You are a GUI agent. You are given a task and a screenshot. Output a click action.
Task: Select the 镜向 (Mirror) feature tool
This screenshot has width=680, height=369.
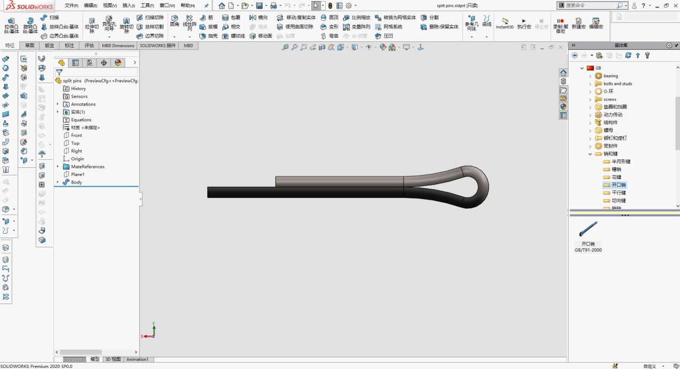[262, 18]
